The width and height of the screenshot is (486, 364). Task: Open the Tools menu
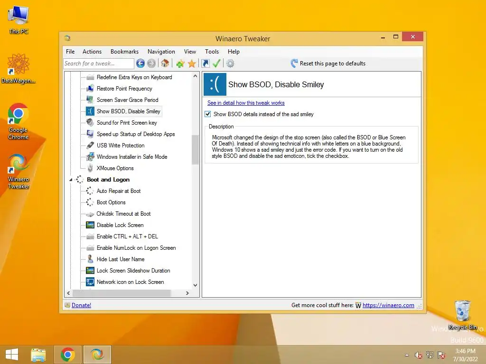pos(212,52)
